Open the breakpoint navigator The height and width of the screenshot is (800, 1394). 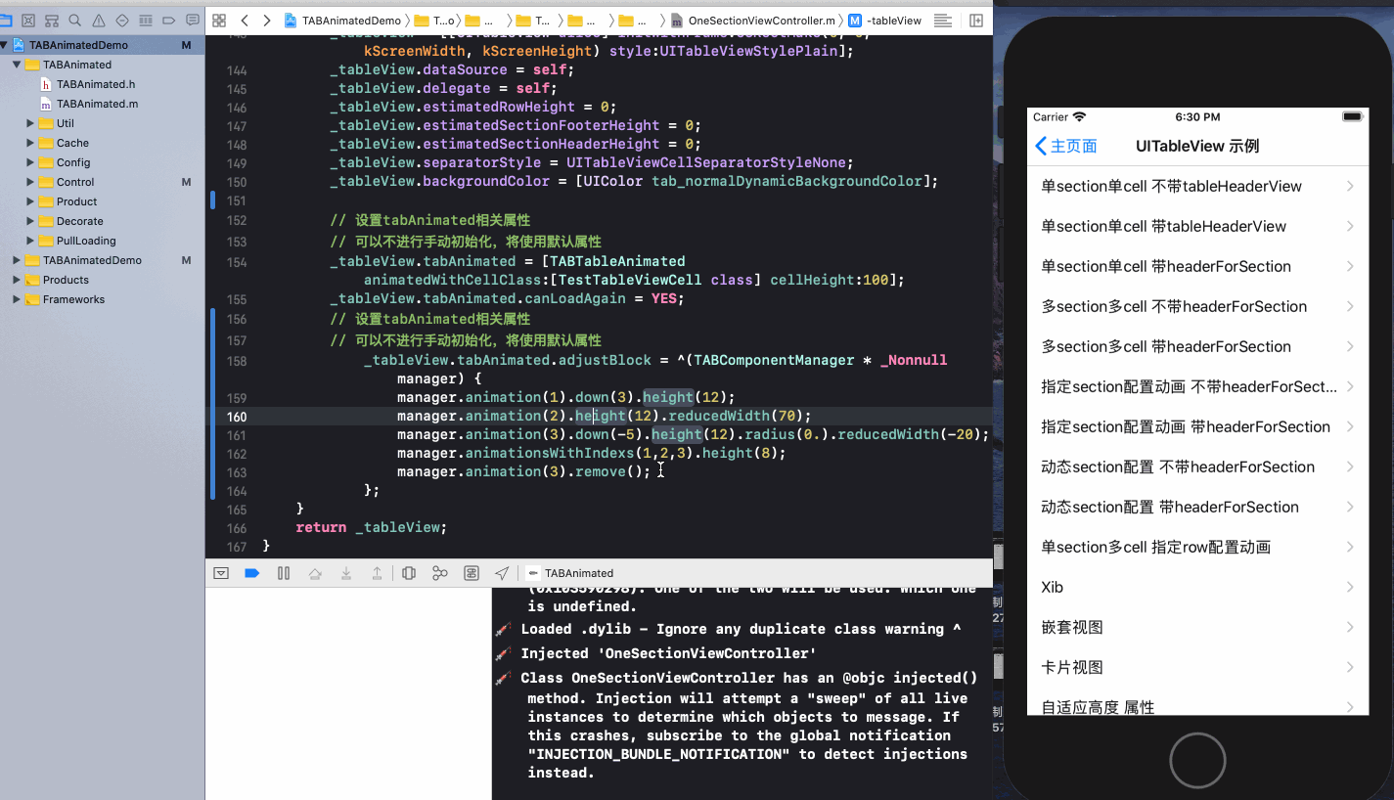pos(169,21)
